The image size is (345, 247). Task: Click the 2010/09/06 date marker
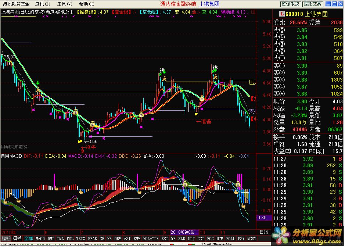[x=184, y=232]
